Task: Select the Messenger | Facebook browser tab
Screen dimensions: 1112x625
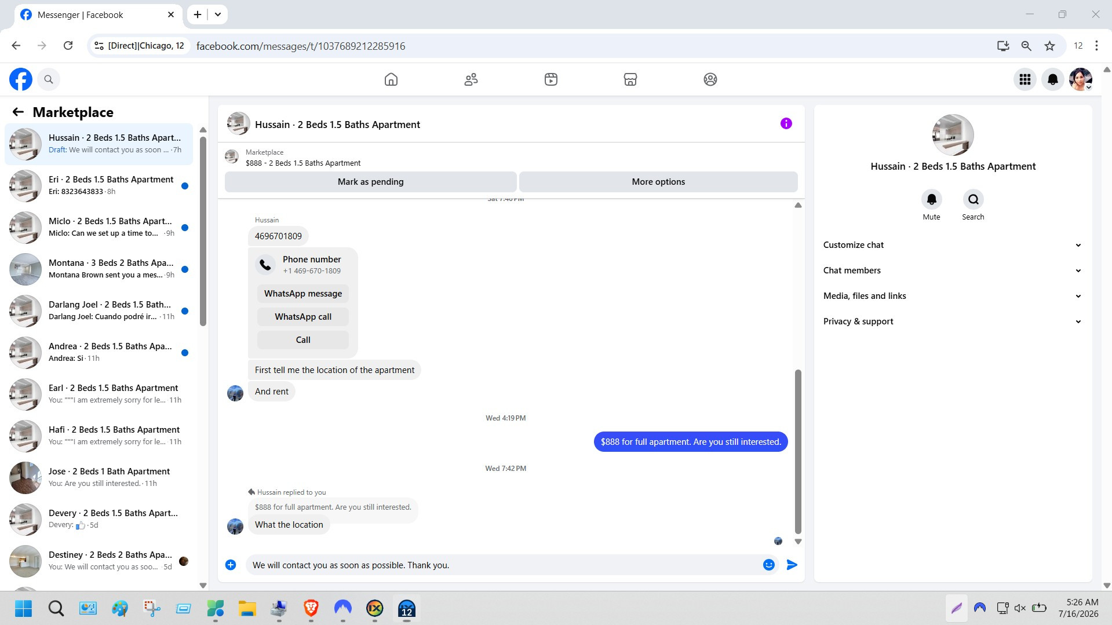Action: 97,14
